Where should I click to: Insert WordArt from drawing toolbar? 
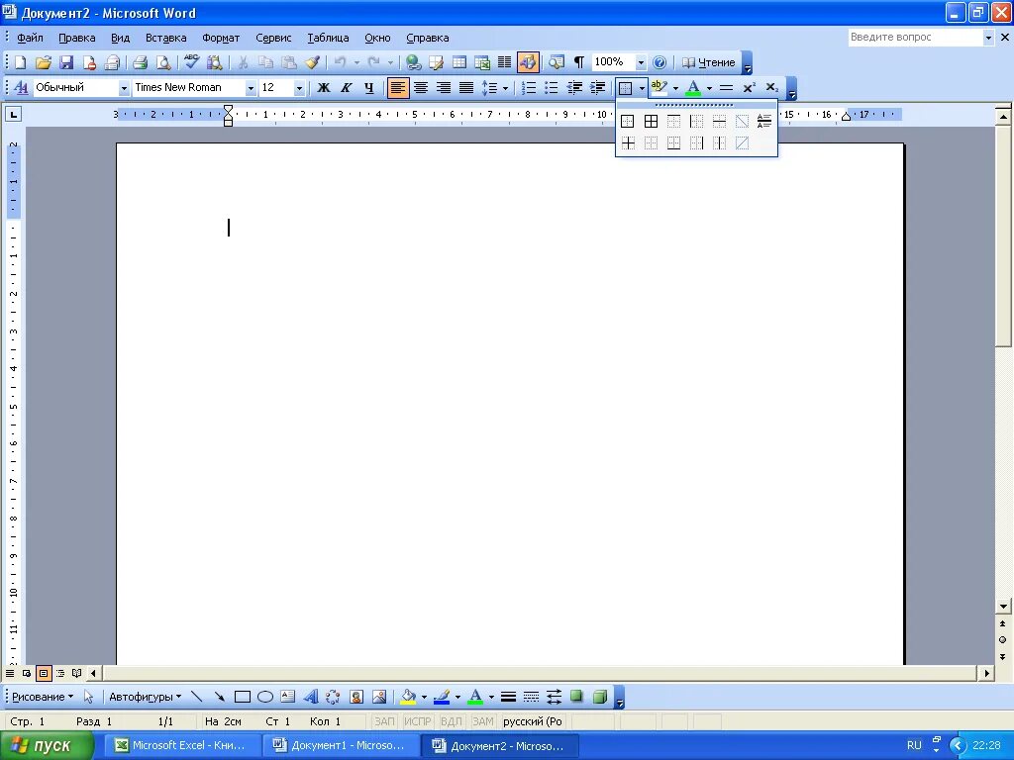click(311, 697)
